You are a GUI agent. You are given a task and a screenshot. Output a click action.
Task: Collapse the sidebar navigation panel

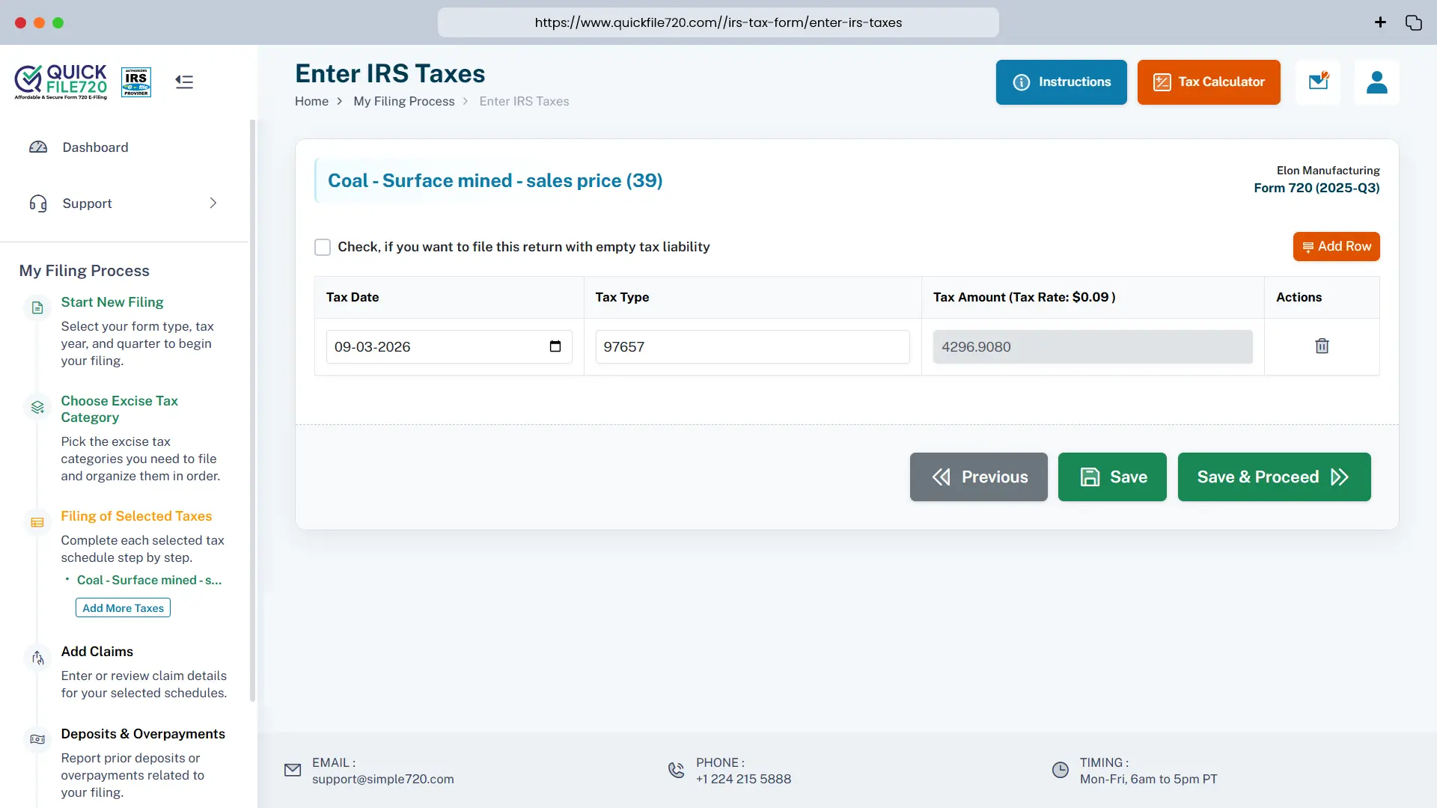tap(183, 82)
